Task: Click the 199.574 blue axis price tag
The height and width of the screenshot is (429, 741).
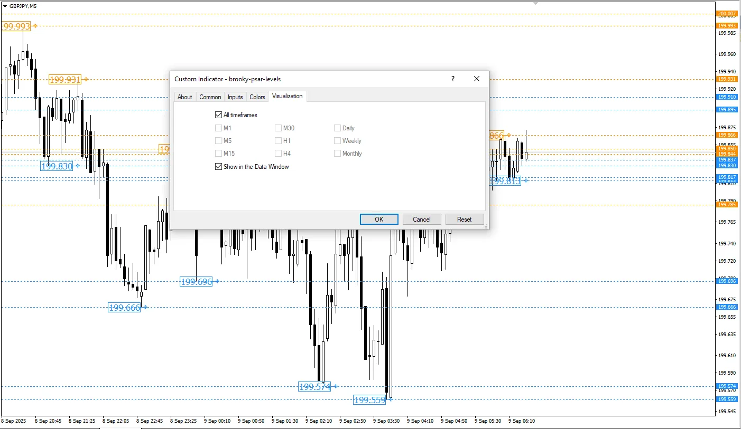Action: click(x=726, y=386)
